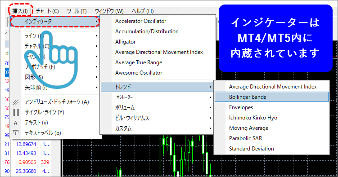Click the Andrews Pitchfork icon

[16, 102]
